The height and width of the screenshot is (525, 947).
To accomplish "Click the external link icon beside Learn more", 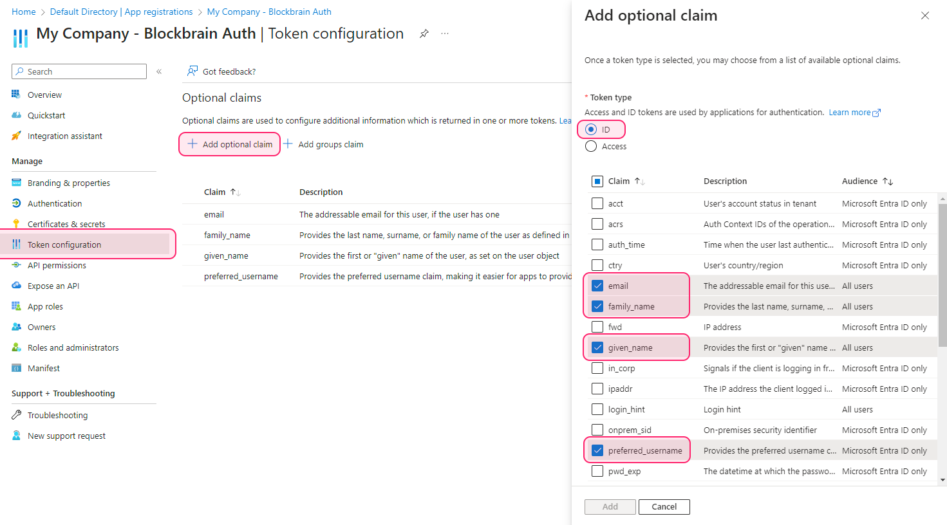I will pos(876,113).
